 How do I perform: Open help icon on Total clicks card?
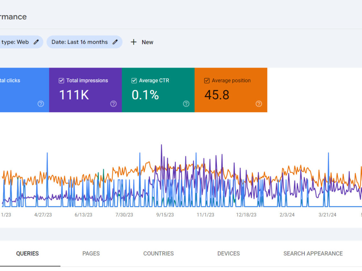[x=41, y=104]
